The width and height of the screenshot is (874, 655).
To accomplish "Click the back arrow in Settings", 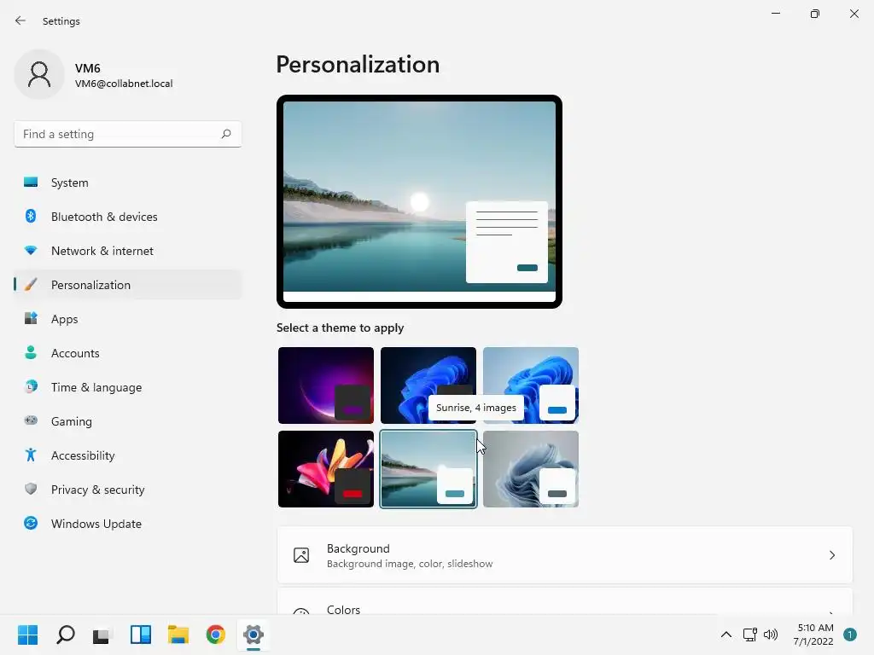I will click(x=20, y=20).
